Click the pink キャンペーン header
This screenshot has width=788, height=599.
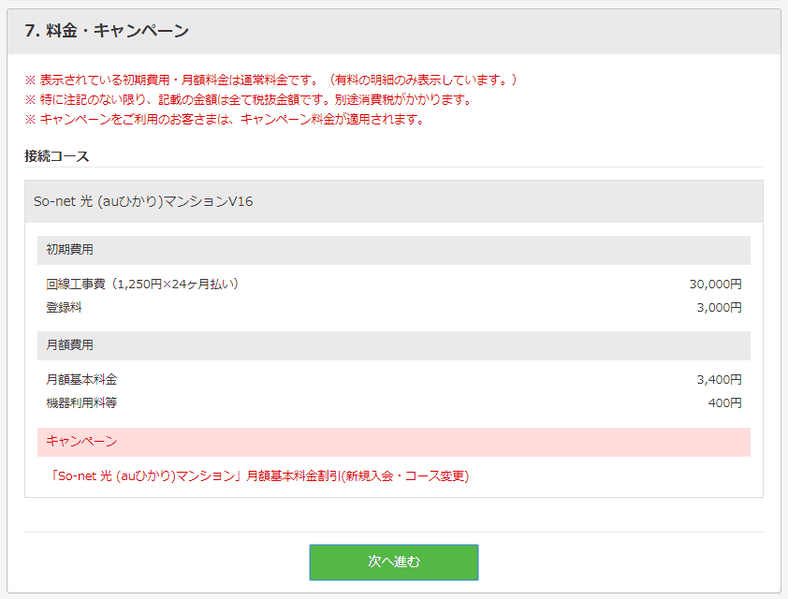393,442
